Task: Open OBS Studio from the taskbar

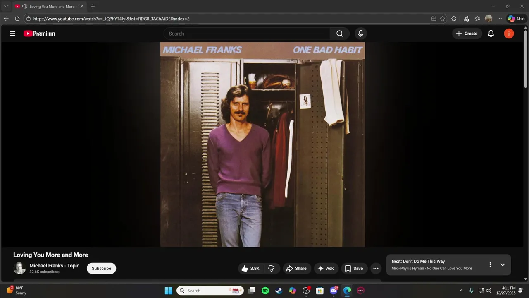Action: pos(306,291)
